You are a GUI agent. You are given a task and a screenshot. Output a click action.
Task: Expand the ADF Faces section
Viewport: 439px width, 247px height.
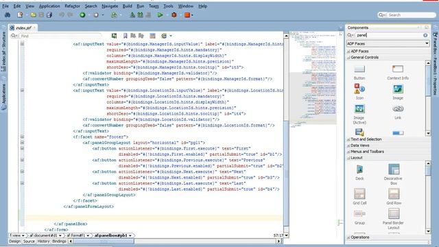(x=348, y=51)
